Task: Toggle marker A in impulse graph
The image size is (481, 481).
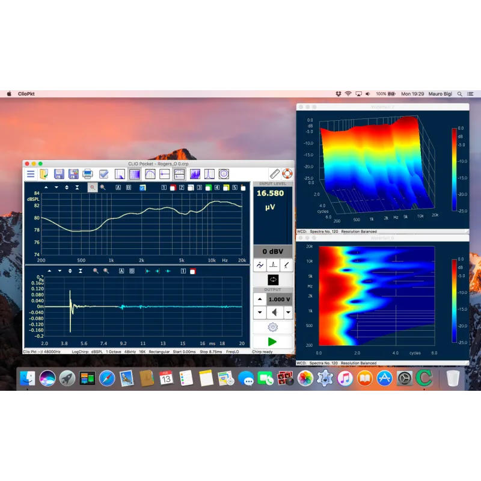Action: (x=121, y=271)
